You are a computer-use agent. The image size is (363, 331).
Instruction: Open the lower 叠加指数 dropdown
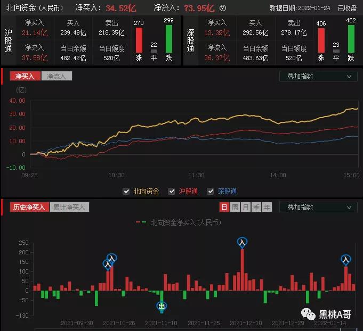pyautogui.click(x=318, y=207)
